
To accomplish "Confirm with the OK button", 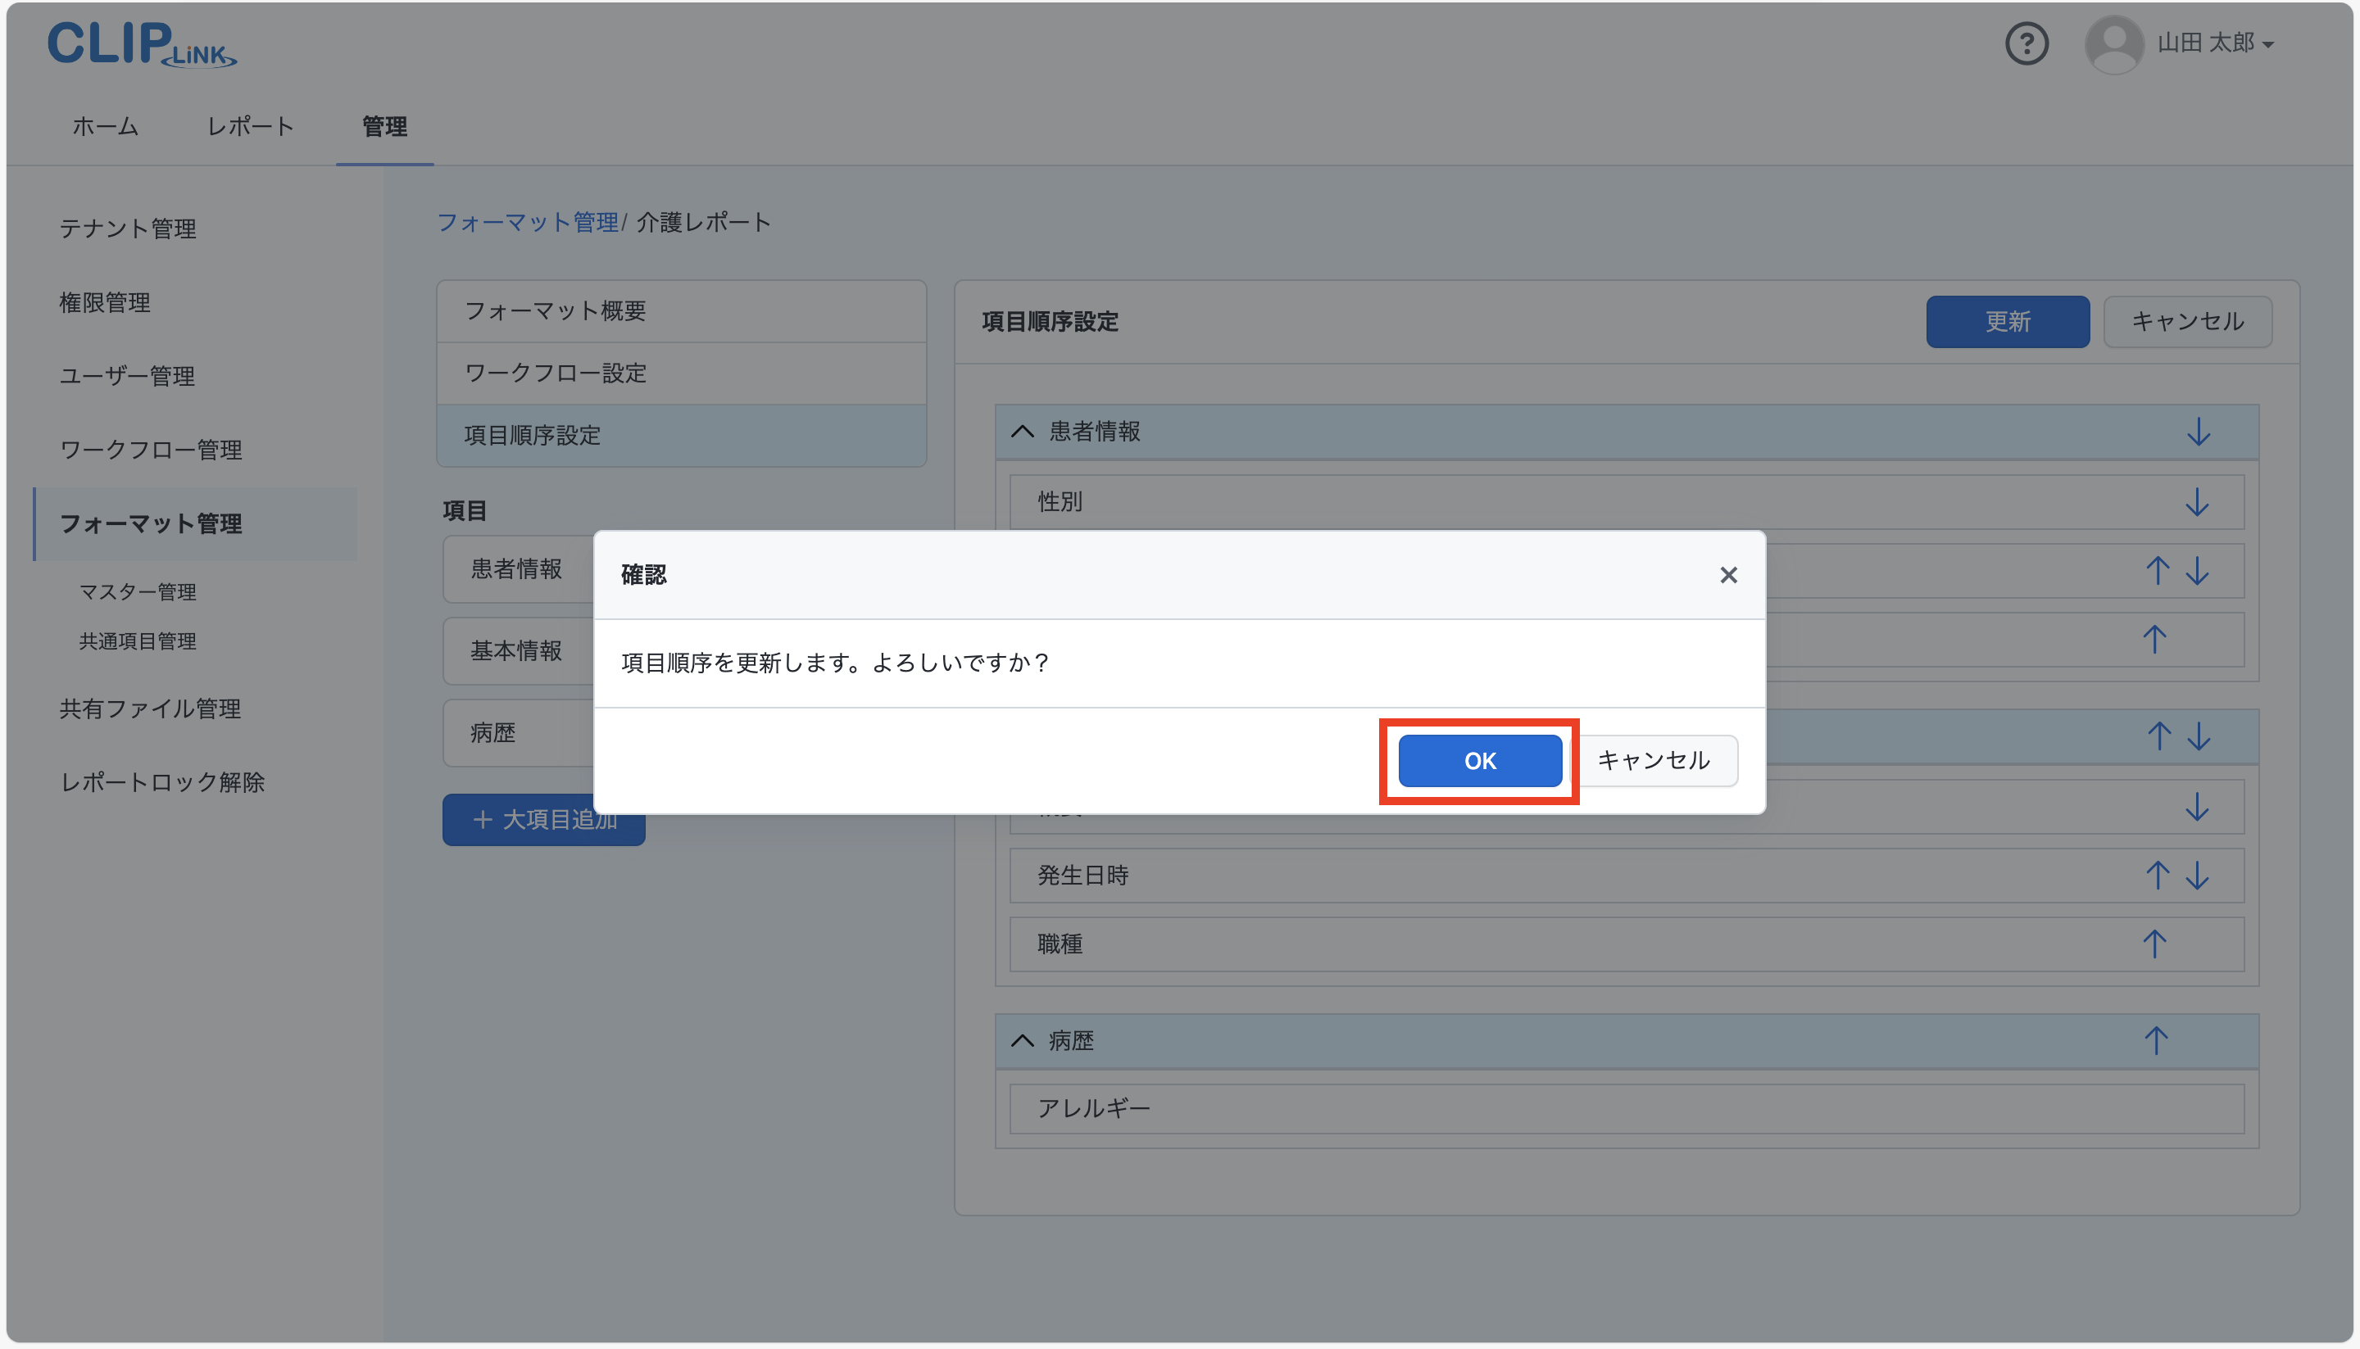I will [x=1479, y=761].
